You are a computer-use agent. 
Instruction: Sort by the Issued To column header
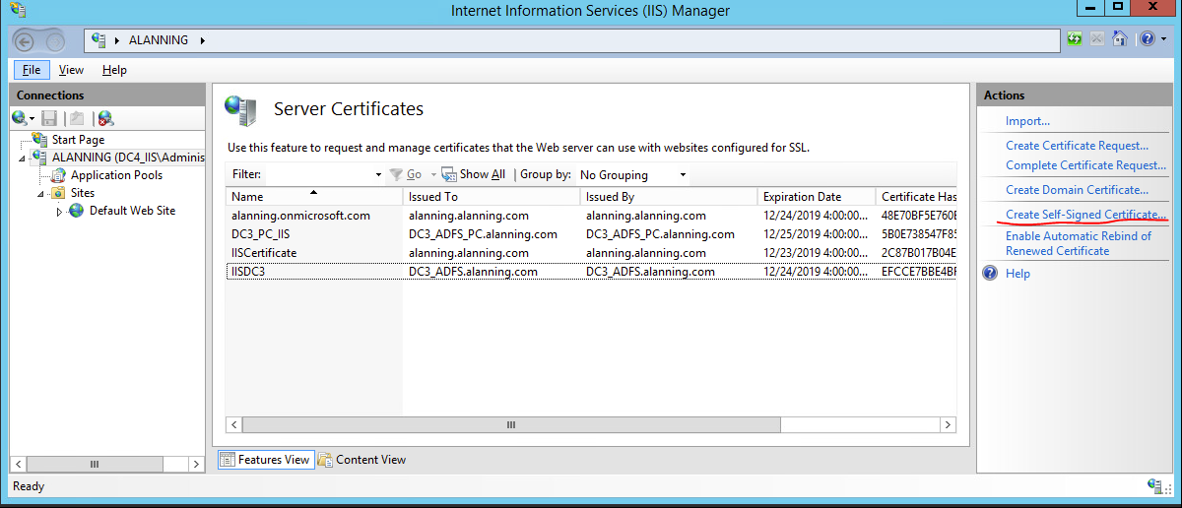point(492,197)
